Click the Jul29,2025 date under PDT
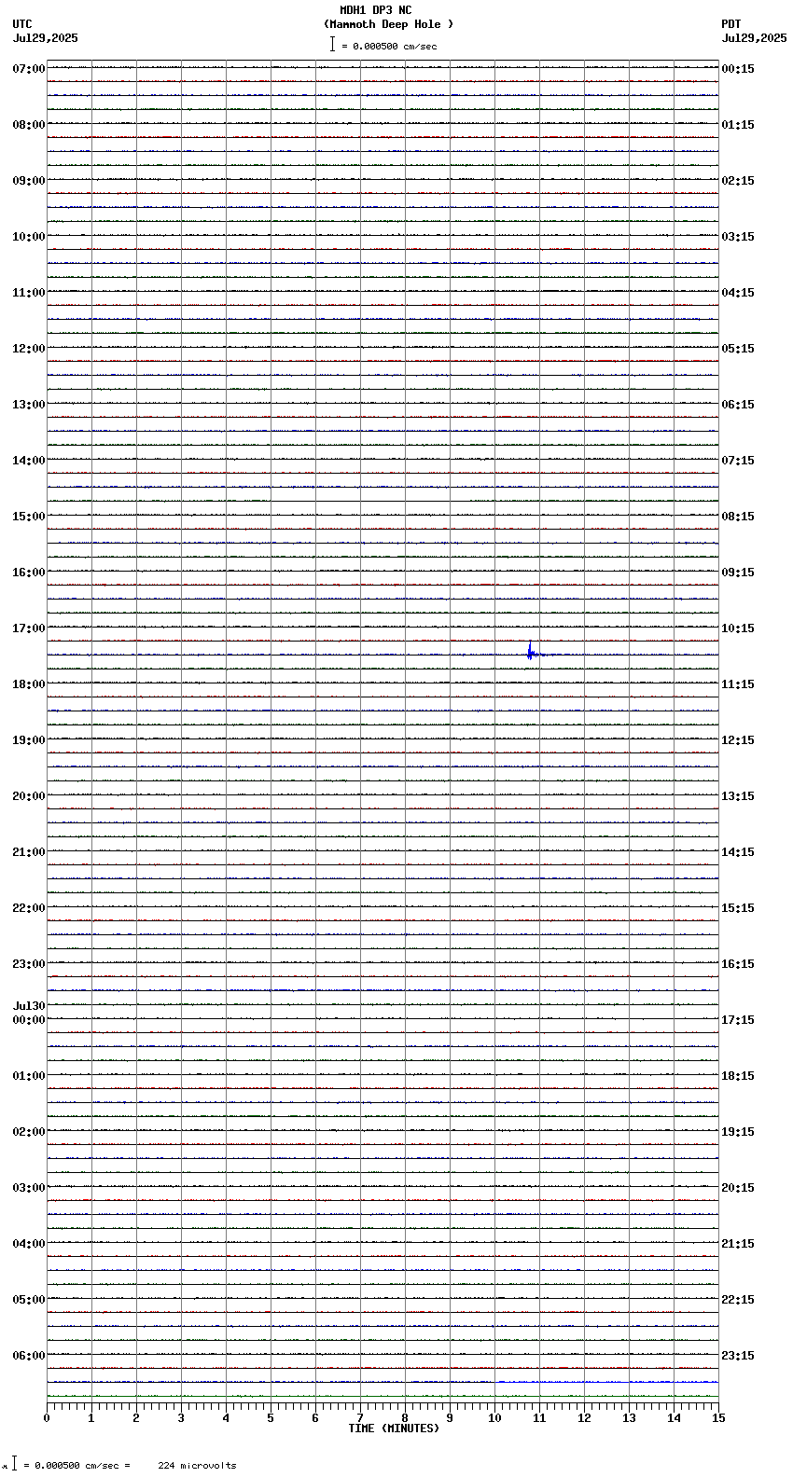The width and height of the screenshot is (793, 1477). (754, 38)
